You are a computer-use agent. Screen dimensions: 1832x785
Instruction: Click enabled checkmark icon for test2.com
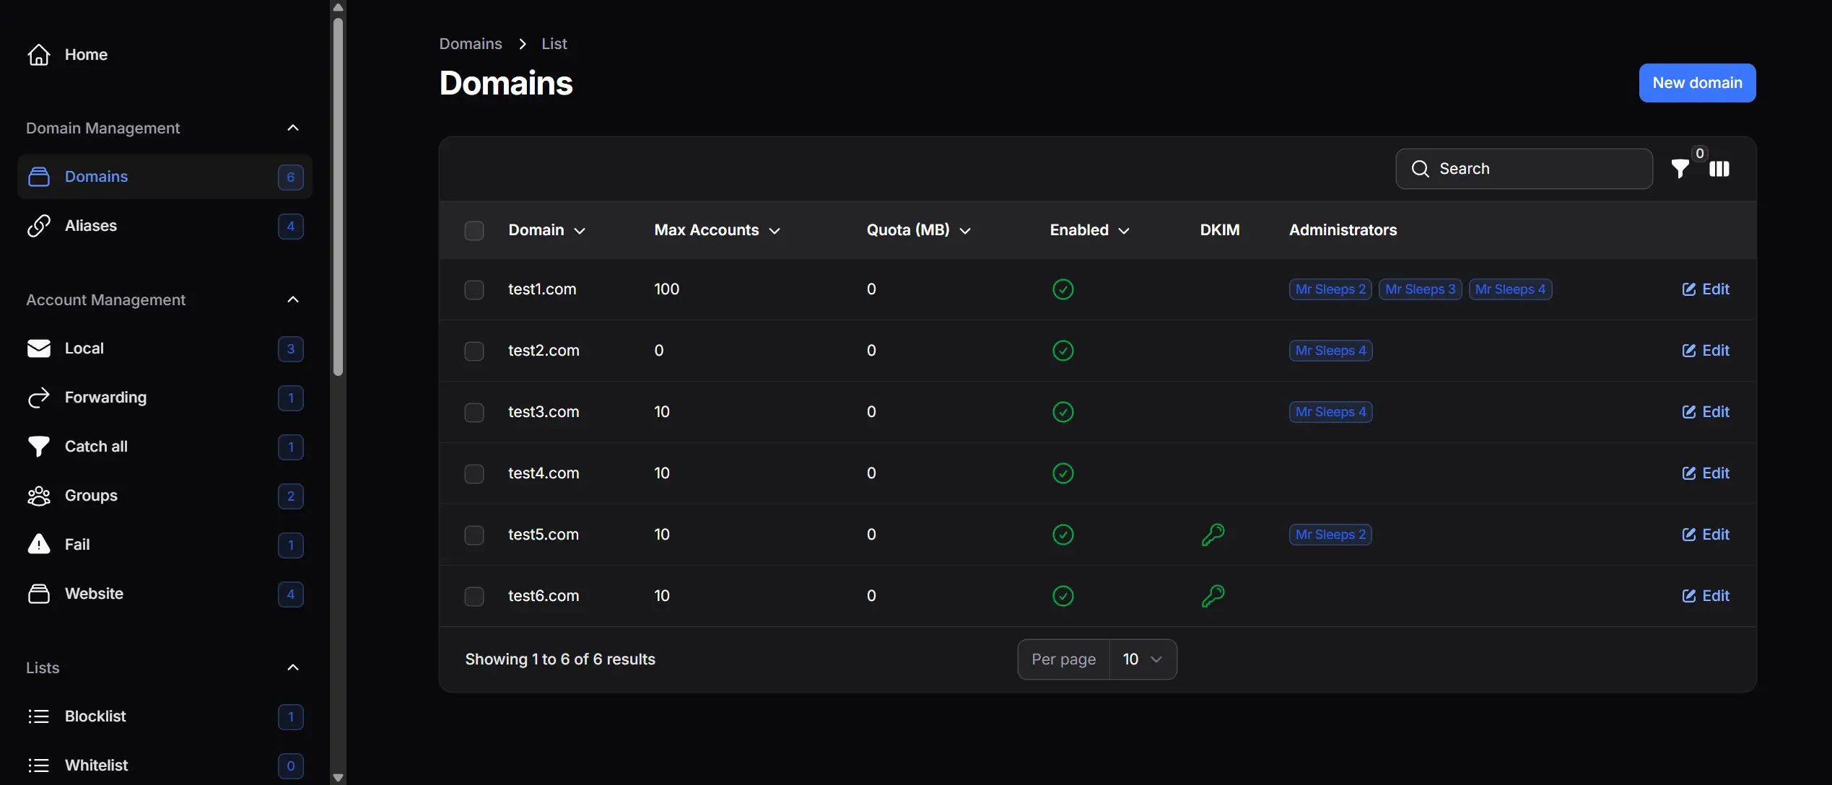(x=1063, y=351)
